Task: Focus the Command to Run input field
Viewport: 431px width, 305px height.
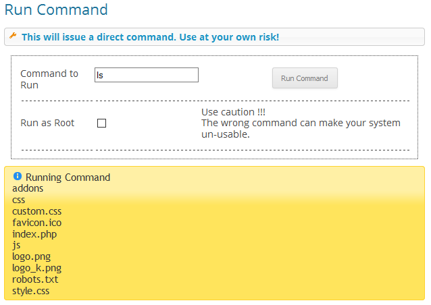Action: 147,75
